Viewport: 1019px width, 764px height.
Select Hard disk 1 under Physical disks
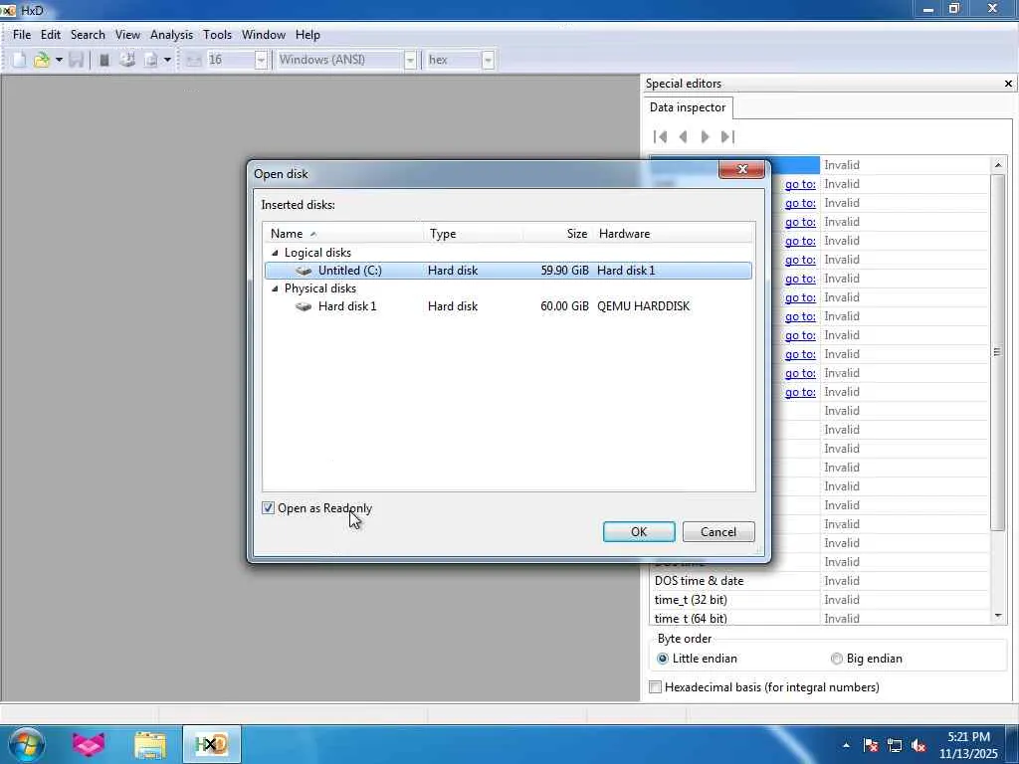(509, 306)
